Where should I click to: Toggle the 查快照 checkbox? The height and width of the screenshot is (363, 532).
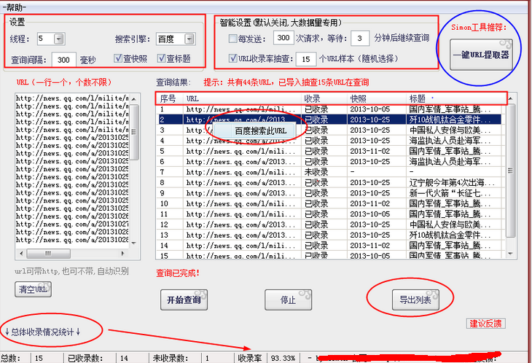point(118,58)
